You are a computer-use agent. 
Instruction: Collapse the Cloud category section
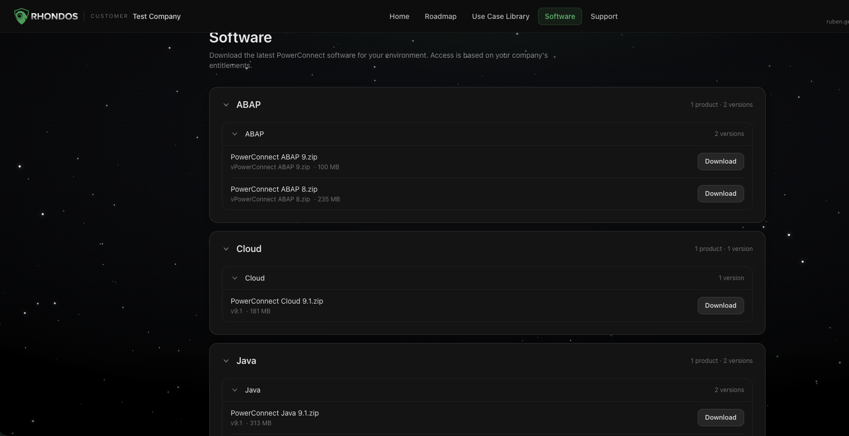226,249
